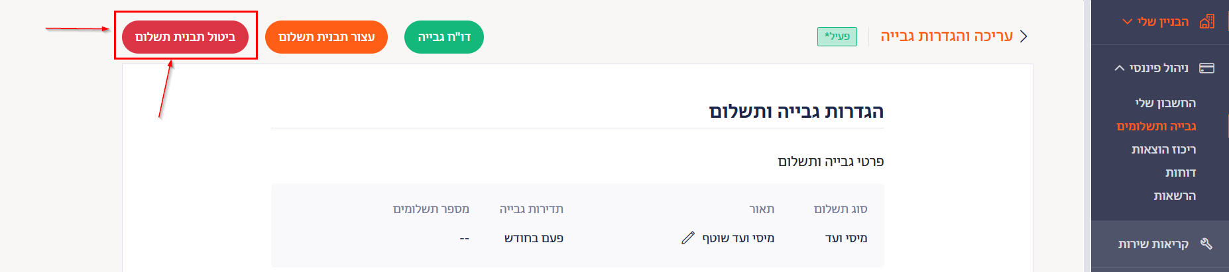Click the green דו"ח גבייה button
The width and height of the screenshot is (1229, 272).
(444, 37)
